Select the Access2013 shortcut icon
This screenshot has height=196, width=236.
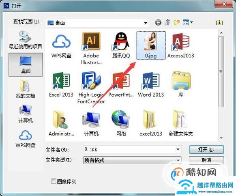pos(180,42)
